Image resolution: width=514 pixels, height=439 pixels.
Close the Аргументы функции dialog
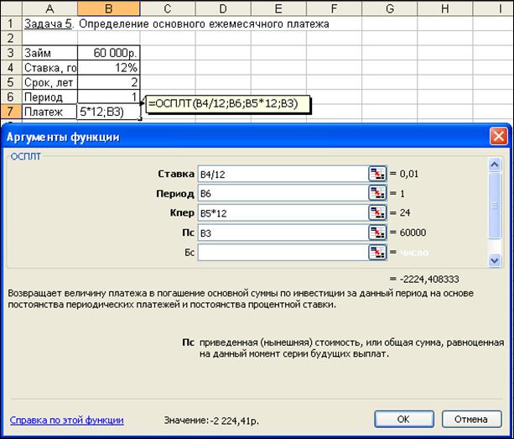(x=499, y=136)
